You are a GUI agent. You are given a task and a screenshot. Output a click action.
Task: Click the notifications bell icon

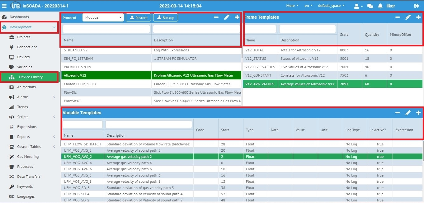(x=380, y=6)
